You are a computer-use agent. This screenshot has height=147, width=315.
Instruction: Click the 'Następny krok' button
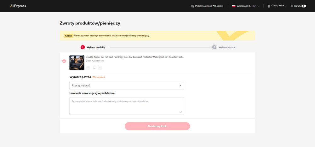(x=157, y=126)
